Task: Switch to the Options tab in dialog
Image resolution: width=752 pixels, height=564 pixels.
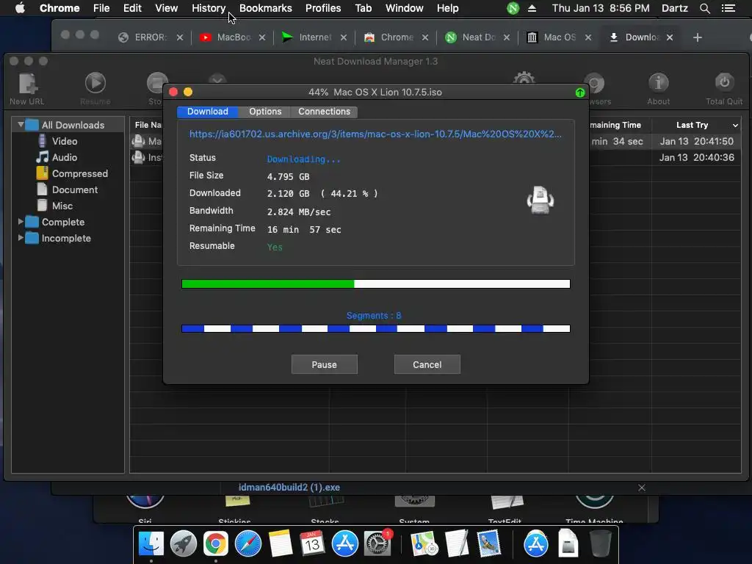Action: (x=265, y=112)
